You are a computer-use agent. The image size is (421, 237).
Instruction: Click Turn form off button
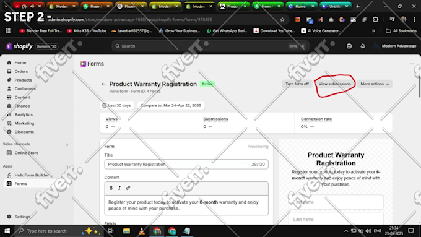pyautogui.click(x=297, y=84)
